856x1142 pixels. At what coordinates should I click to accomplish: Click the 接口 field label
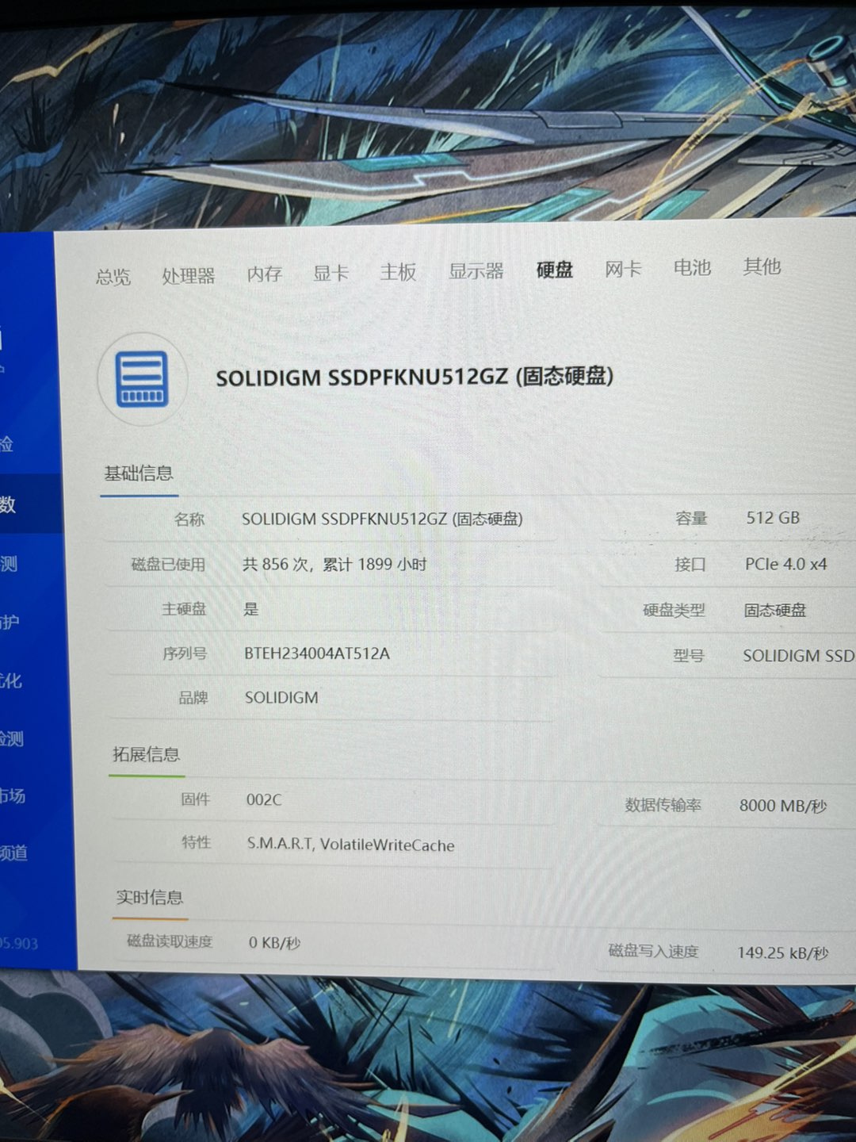[x=690, y=565]
